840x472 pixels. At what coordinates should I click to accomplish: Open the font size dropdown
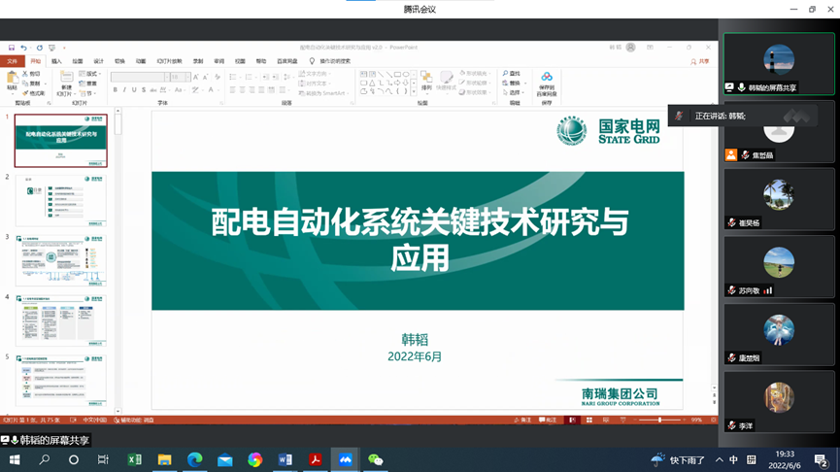pyautogui.click(x=186, y=77)
